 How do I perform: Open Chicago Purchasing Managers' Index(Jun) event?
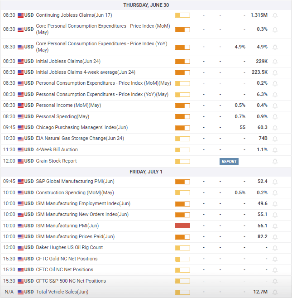tap(82, 127)
